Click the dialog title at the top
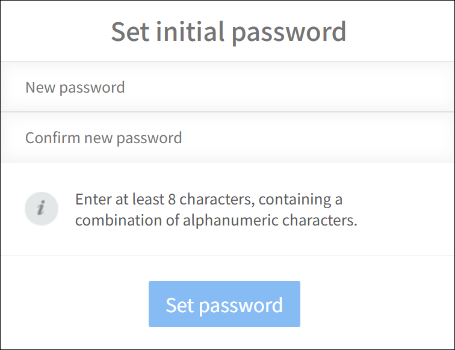Screen dimensions: 455x350 click(x=228, y=31)
